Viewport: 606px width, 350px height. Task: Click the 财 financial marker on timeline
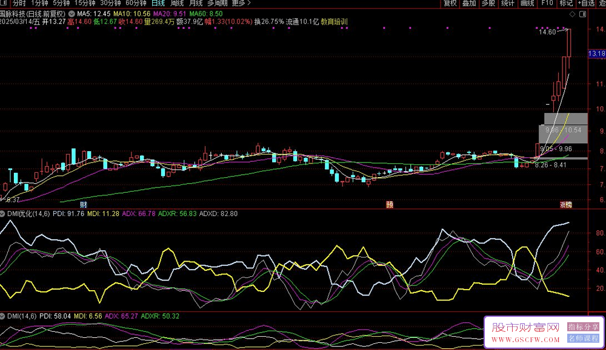[84, 205]
